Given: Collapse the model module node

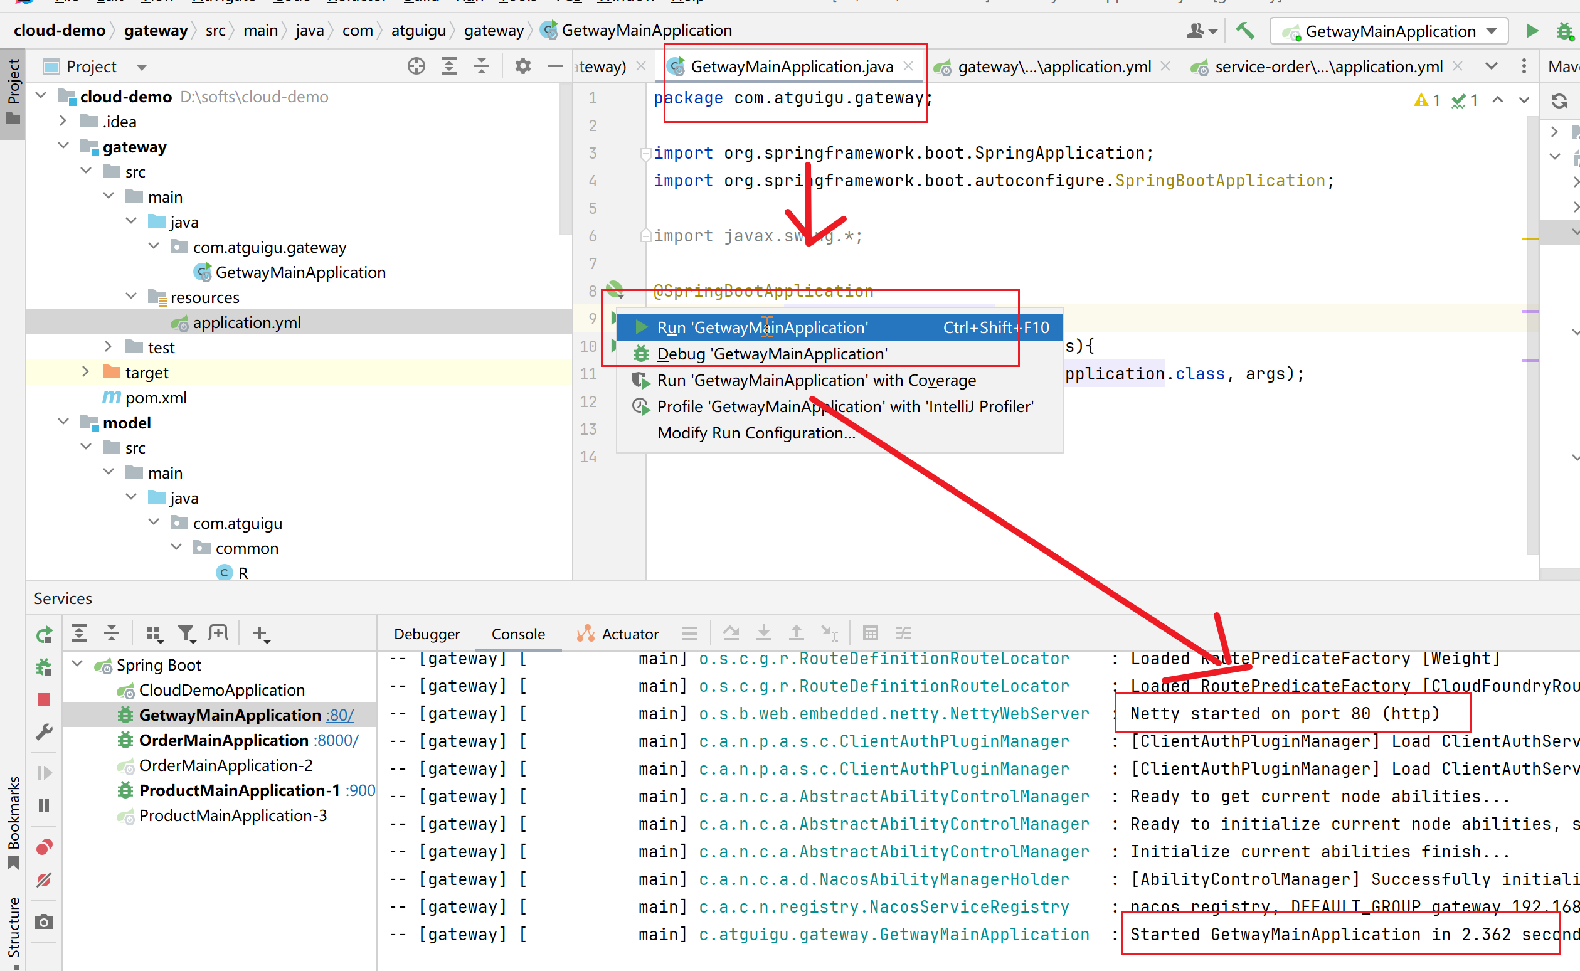Looking at the screenshot, I should tap(63, 422).
